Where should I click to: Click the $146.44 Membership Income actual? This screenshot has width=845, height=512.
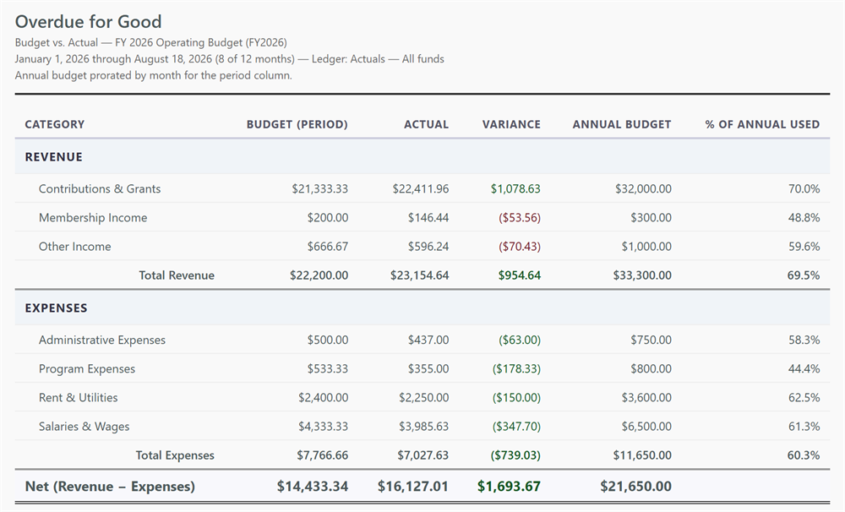click(428, 218)
